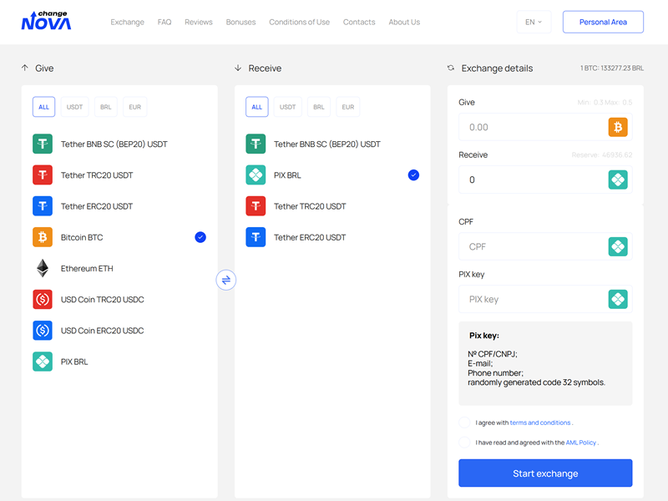Click the Min: 0.3 Max: 0.5 limits text
Image resolution: width=668 pixels, height=501 pixels.
(x=605, y=102)
